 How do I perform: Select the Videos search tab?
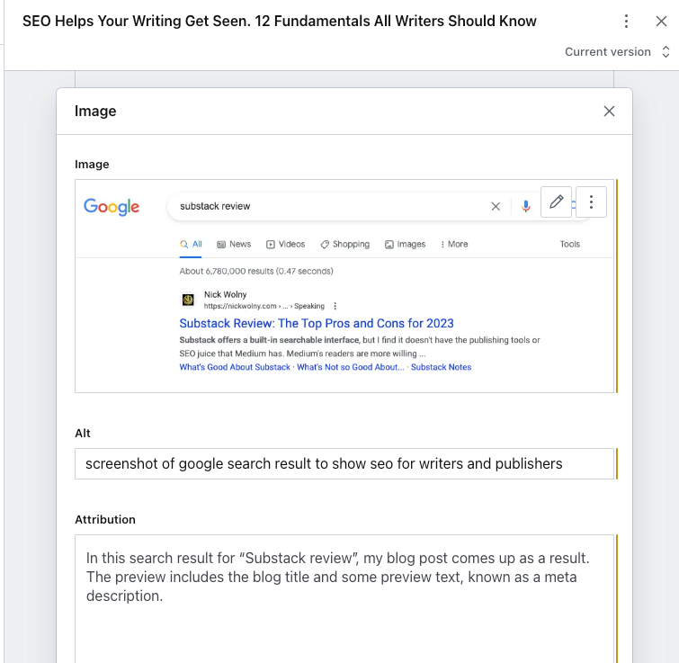point(285,245)
